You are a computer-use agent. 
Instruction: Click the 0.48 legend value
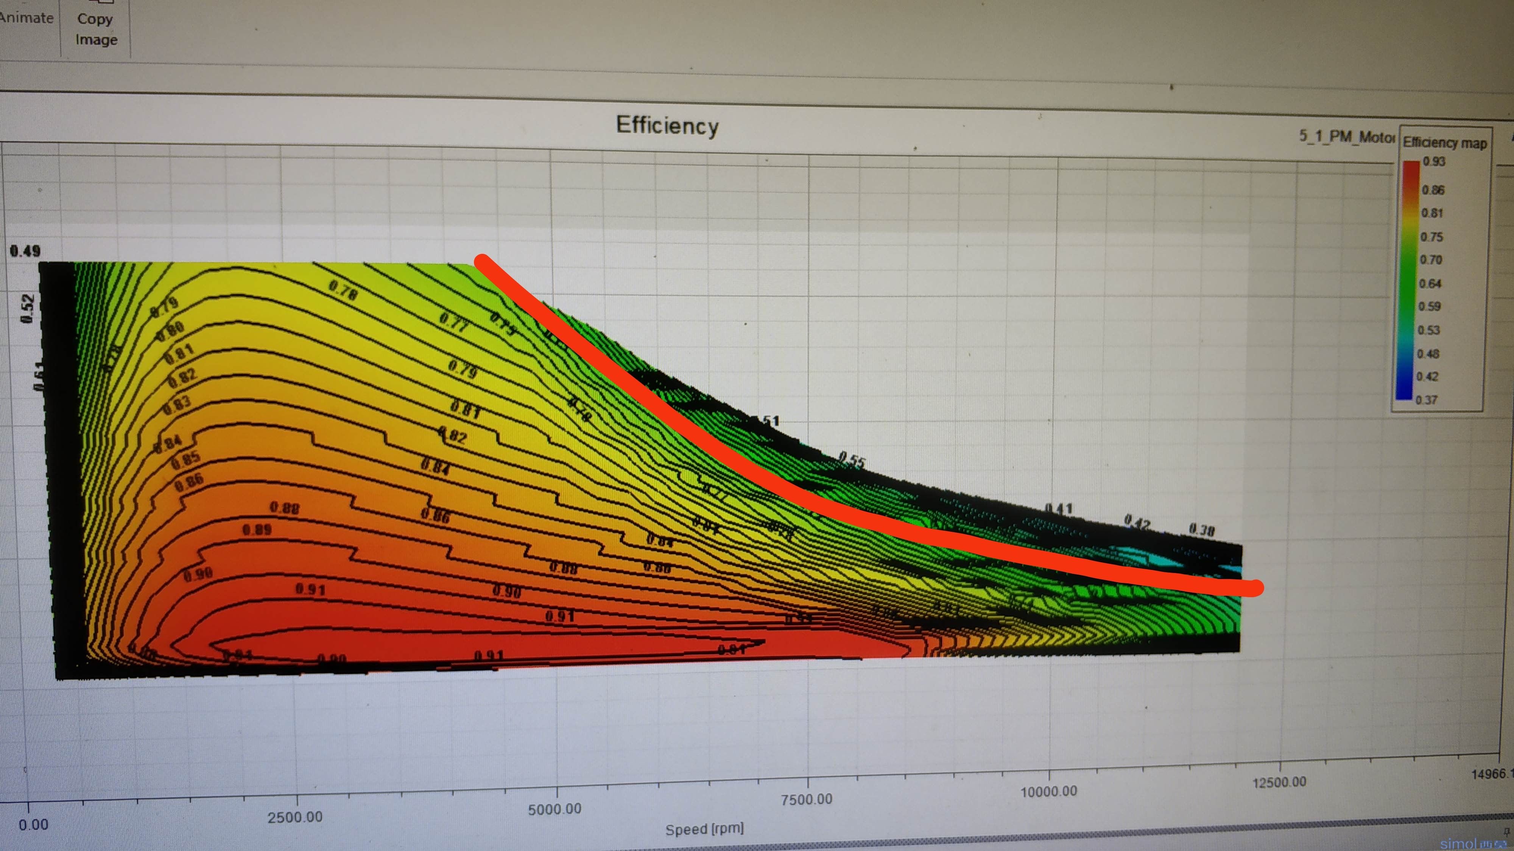tap(1428, 354)
